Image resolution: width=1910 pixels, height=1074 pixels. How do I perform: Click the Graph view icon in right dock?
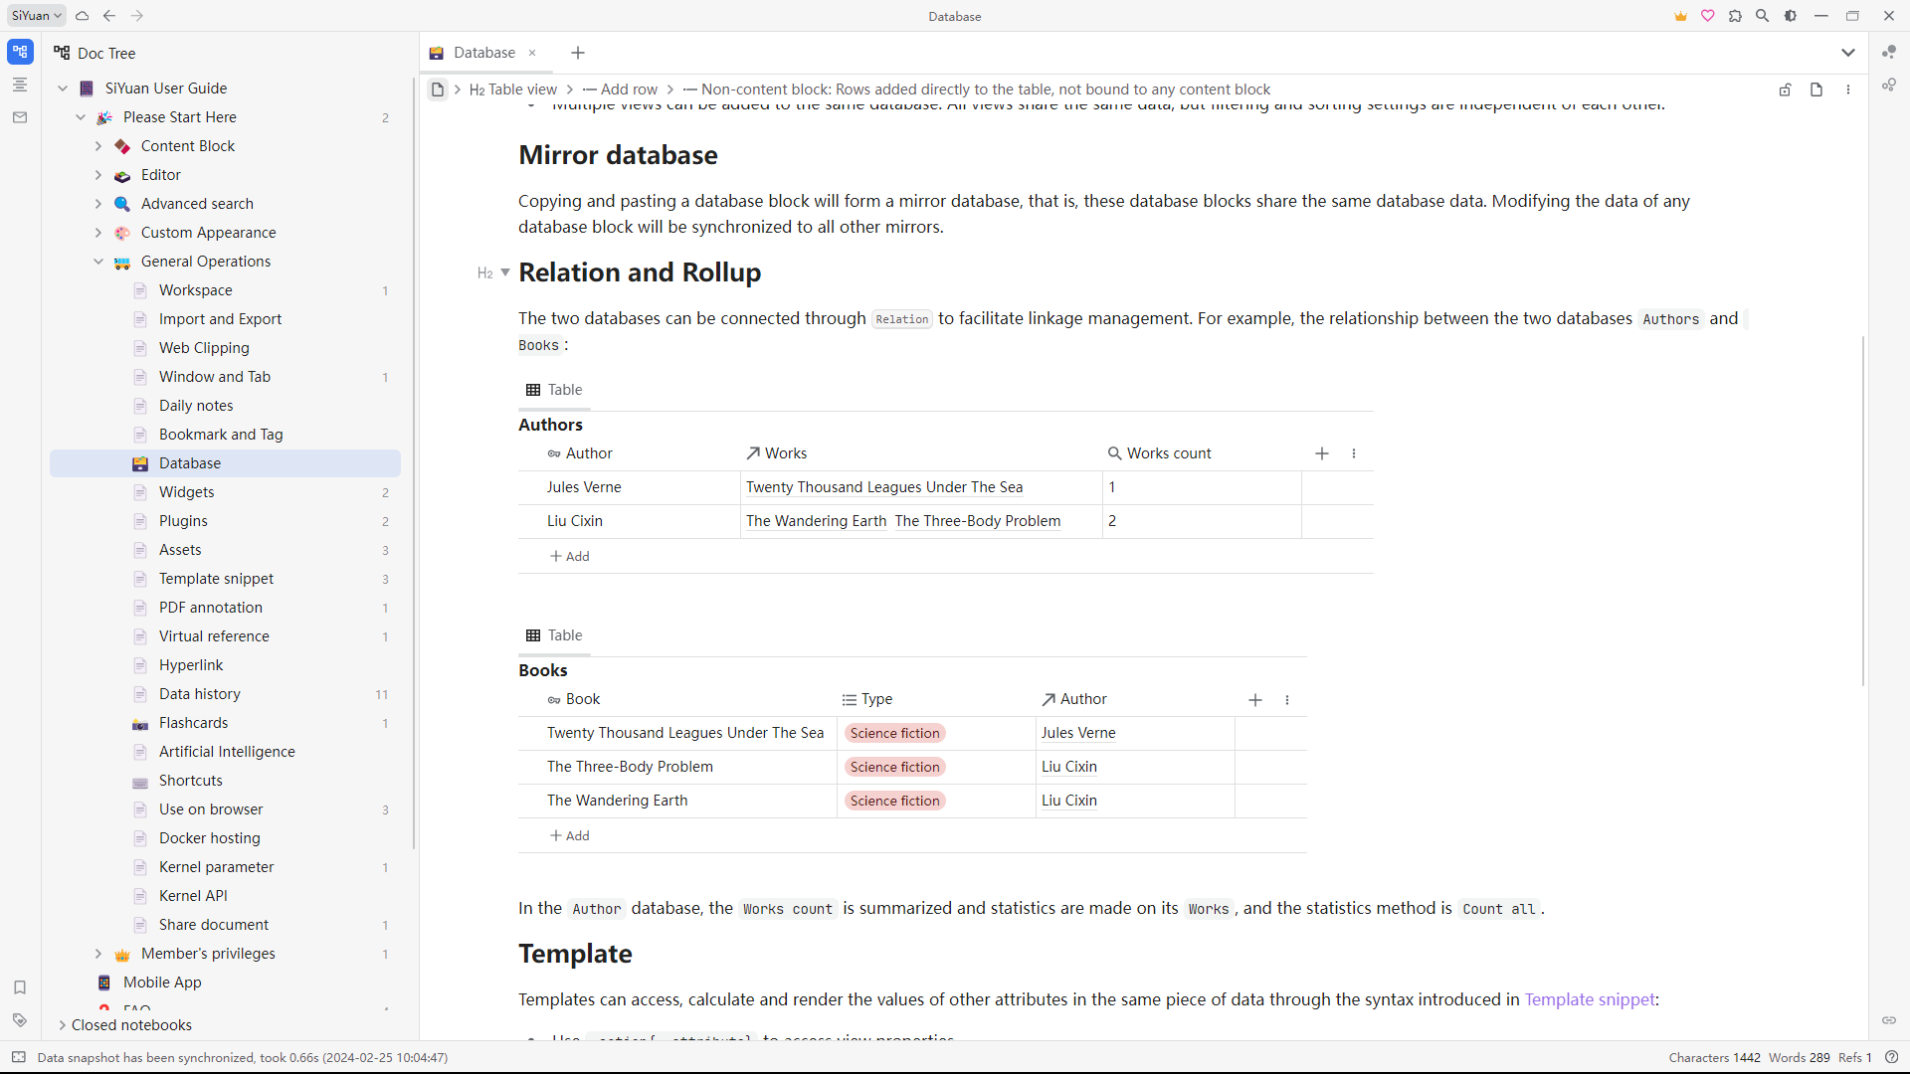coord(1888,52)
